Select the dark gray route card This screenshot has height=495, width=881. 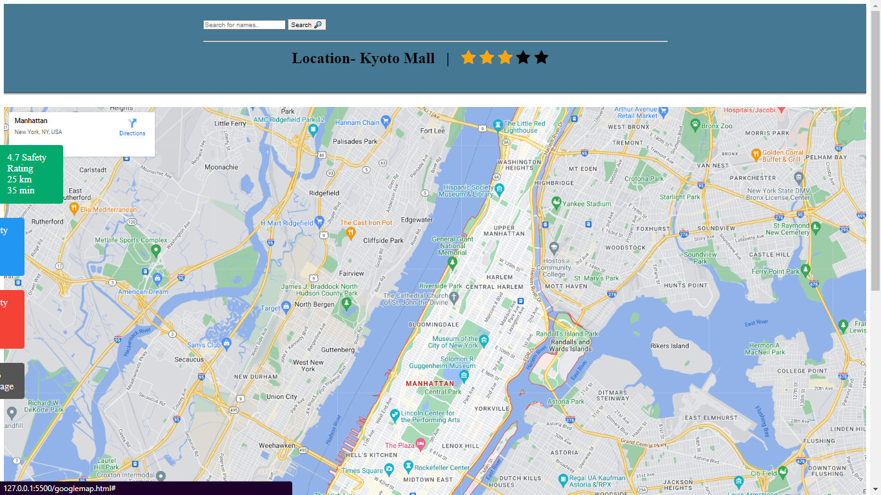click(12, 380)
